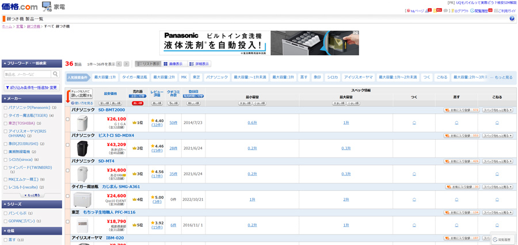
Task: Expand もっと見る under maker list
Action: 32,195
